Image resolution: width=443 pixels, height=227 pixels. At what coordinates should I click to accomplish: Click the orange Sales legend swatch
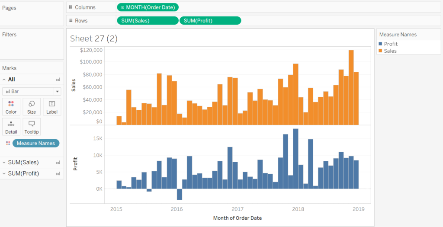380,51
